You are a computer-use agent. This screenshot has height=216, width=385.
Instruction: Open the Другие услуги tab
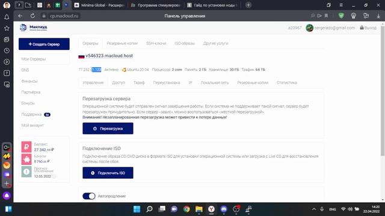click(215, 43)
